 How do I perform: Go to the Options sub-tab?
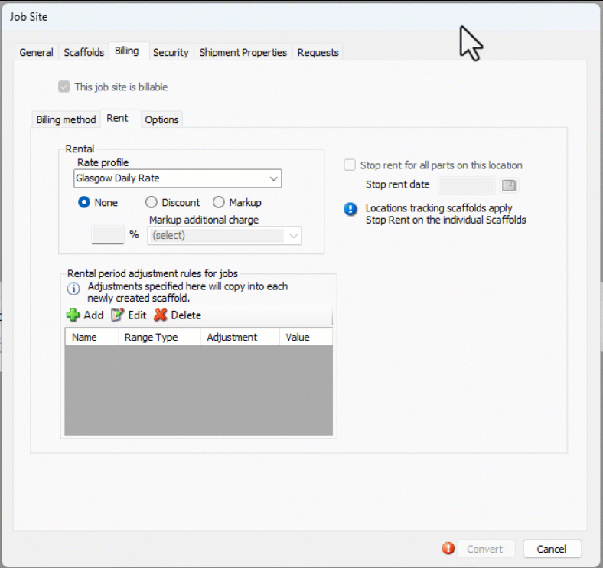coord(161,119)
